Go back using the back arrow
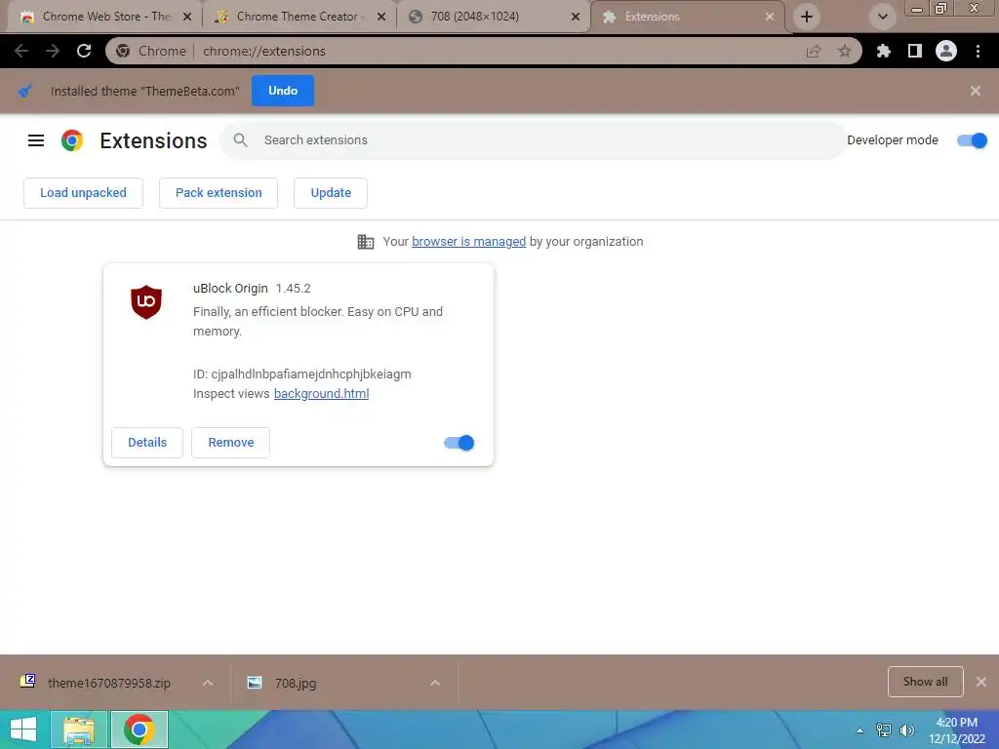This screenshot has height=749, width=999. coord(21,51)
